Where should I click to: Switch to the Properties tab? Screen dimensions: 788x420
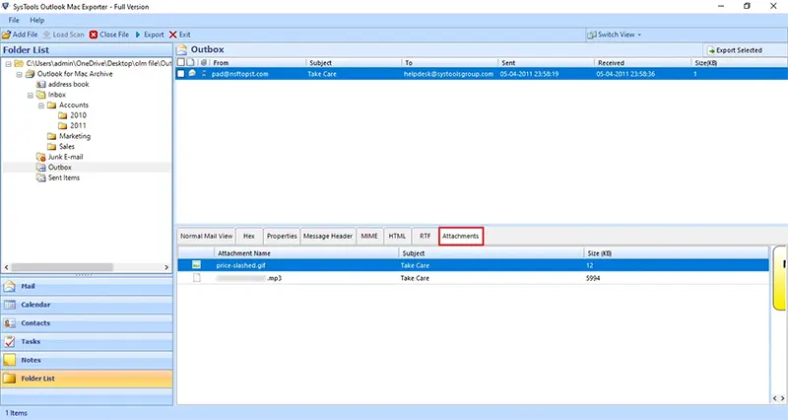[282, 236]
